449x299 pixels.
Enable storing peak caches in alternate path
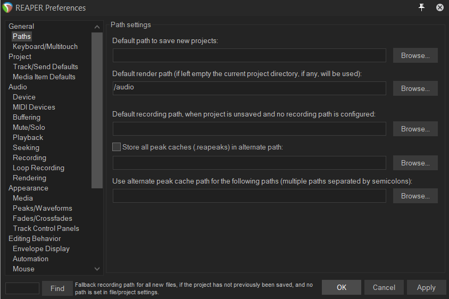point(117,147)
